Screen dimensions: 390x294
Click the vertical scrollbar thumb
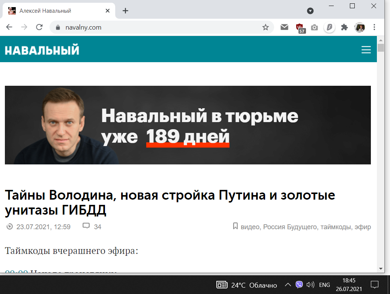[x=381, y=48]
